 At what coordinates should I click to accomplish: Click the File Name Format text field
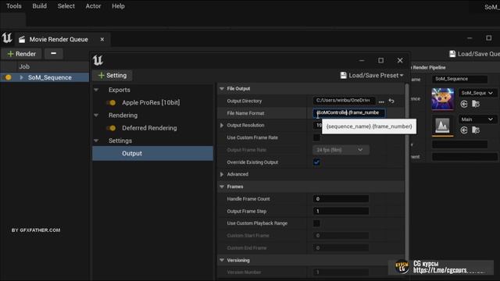349,112
